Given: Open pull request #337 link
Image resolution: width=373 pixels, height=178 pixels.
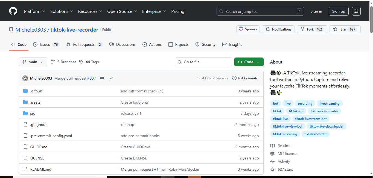Looking at the screenshot, I should pyautogui.click(x=92, y=78).
